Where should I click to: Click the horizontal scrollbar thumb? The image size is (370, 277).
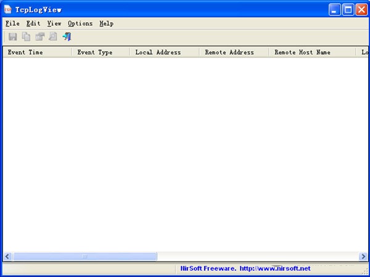85,256
